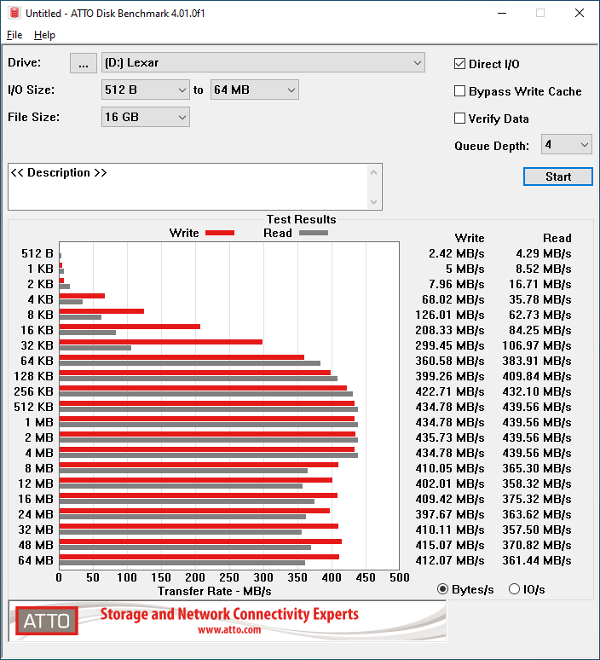This screenshot has height=660, width=600.
Task: Open the Queue Depth dropdown
Action: pyautogui.click(x=567, y=144)
